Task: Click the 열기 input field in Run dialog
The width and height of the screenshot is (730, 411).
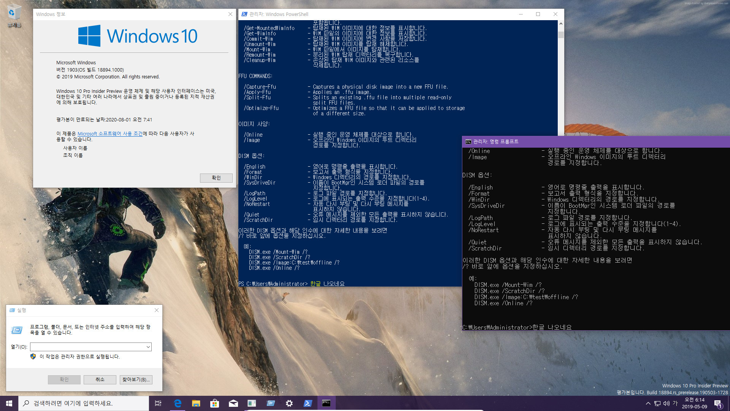Action: (x=87, y=347)
